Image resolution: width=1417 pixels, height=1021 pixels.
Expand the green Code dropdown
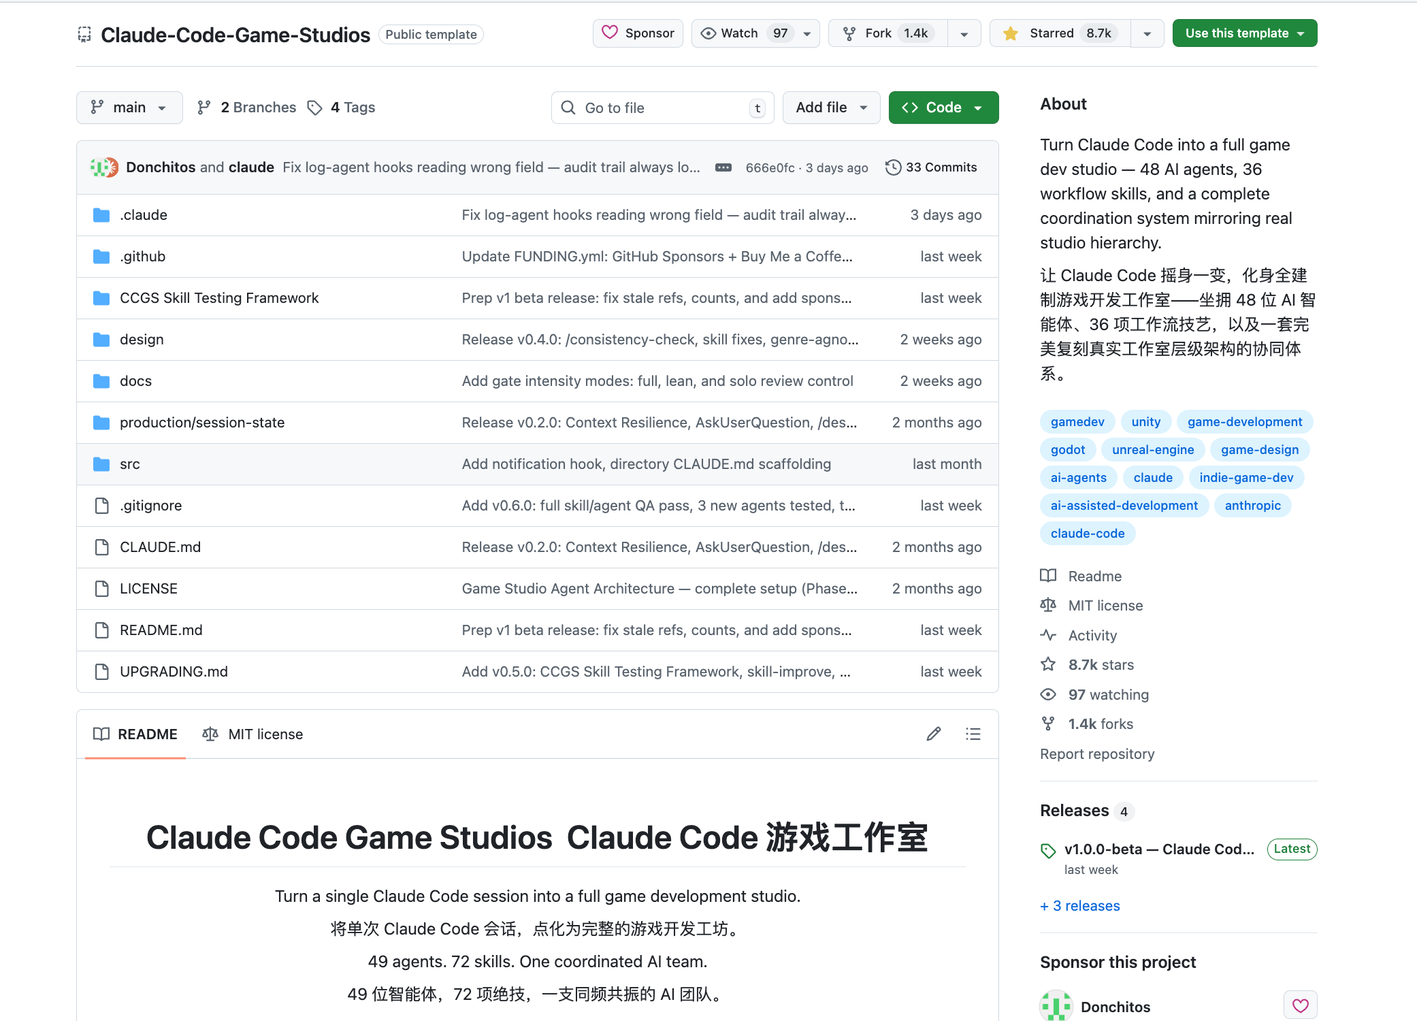point(943,108)
